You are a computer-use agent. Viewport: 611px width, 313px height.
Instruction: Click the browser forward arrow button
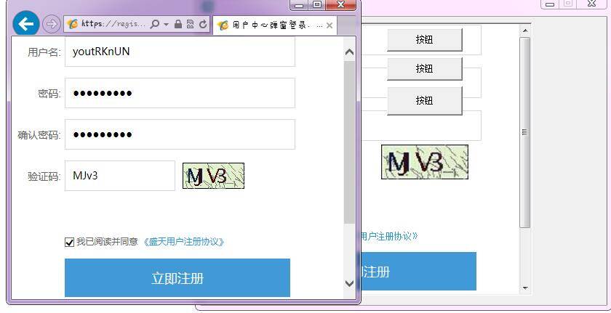point(51,24)
